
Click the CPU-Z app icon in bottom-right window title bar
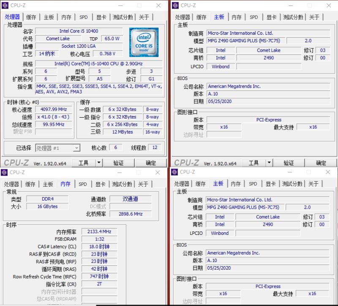[x=174, y=172]
